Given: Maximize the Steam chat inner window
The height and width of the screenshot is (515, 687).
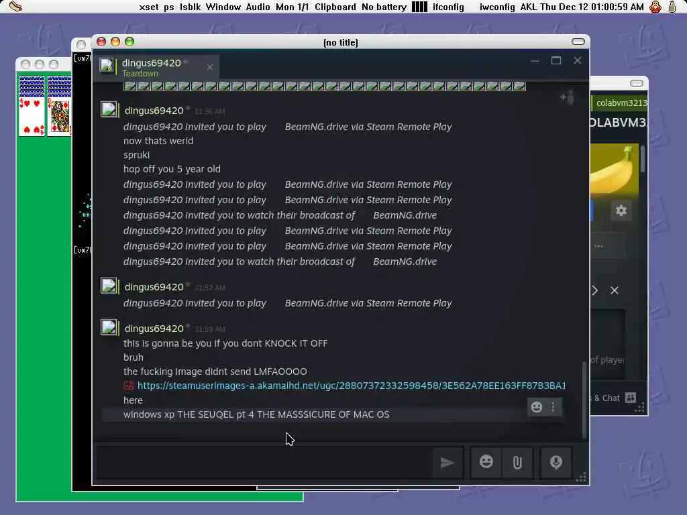Looking at the screenshot, I should click(x=556, y=60).
